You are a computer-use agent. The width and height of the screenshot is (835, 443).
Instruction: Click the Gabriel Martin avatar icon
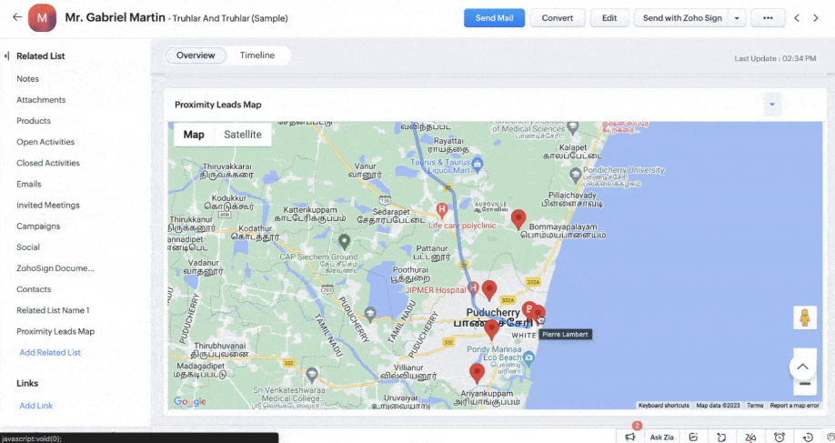click(42, 17)
